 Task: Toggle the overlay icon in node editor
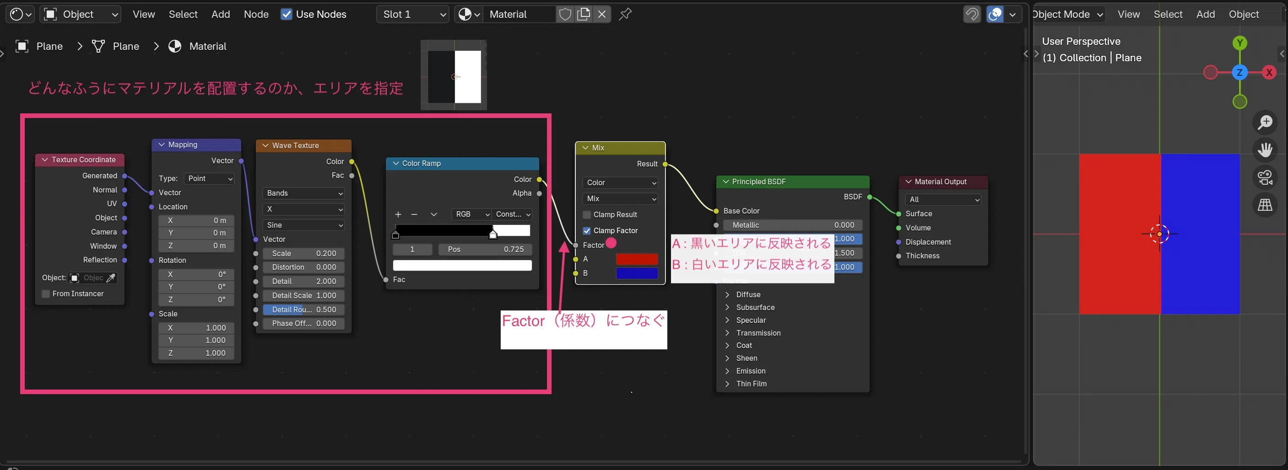coord(995,14)
